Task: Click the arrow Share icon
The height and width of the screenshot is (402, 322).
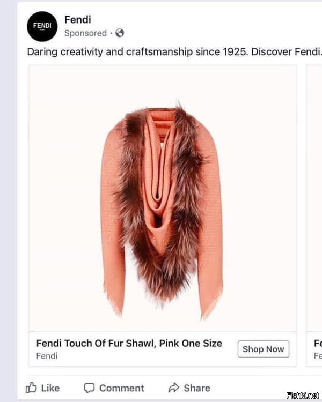Action: 173,388
